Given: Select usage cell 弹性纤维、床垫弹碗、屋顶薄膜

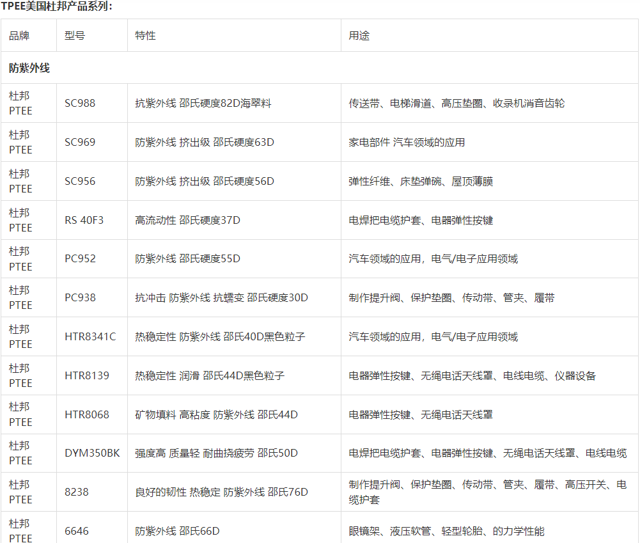Looking at the screenshot, I should pyautogui.click(x=420, y=181).
